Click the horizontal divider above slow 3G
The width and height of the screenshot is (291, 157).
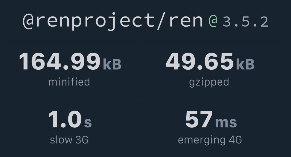pos(72,99)
